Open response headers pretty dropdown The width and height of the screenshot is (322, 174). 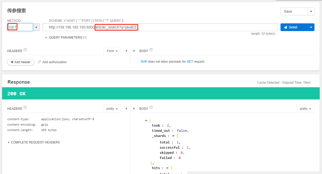click(x=112, y=109)
